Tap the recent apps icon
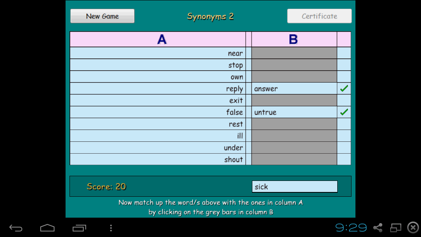Viewport: 421px width, 237px height. [79, 228]
